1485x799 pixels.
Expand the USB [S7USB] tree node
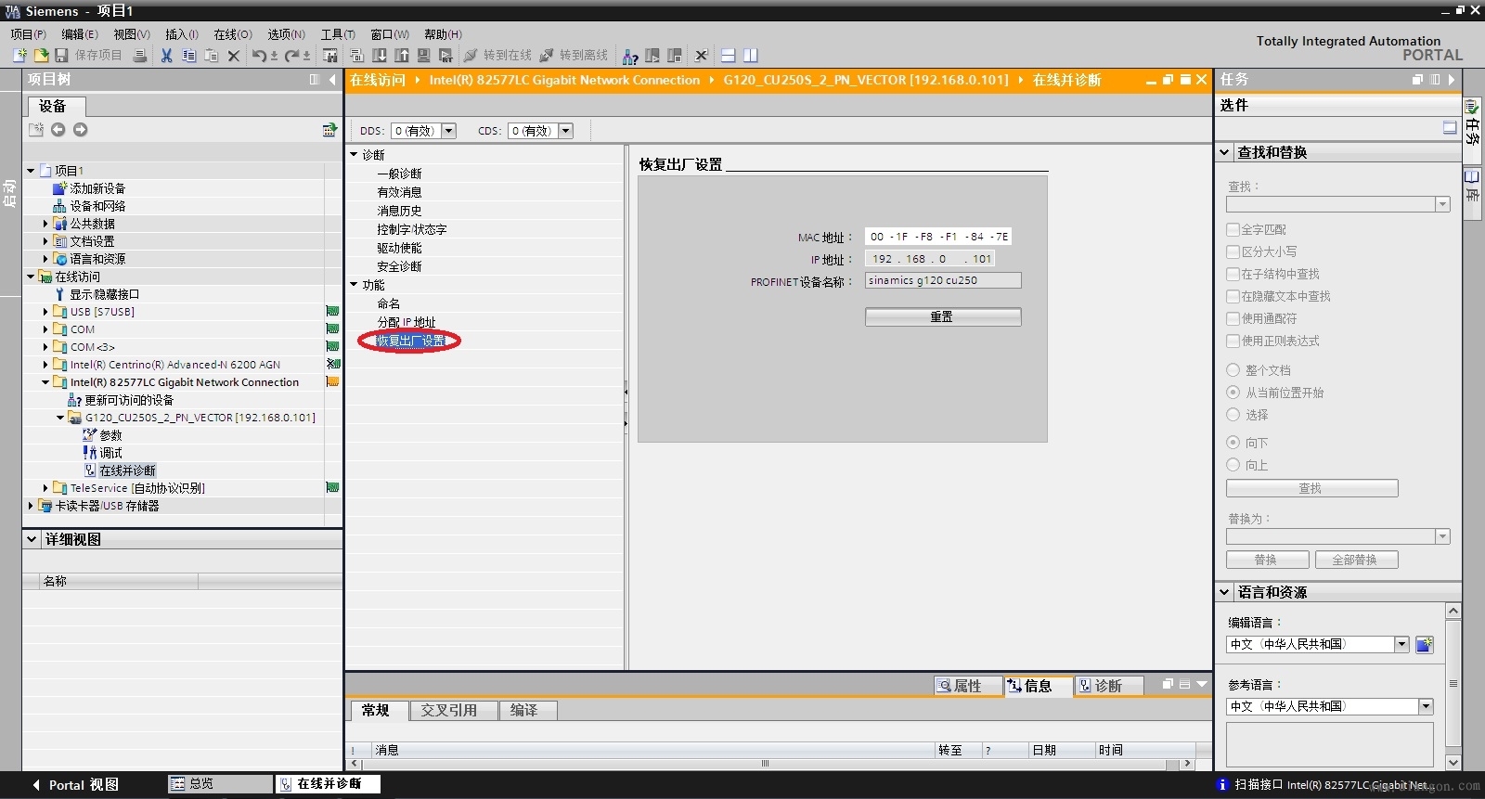[x=45, y=312]
